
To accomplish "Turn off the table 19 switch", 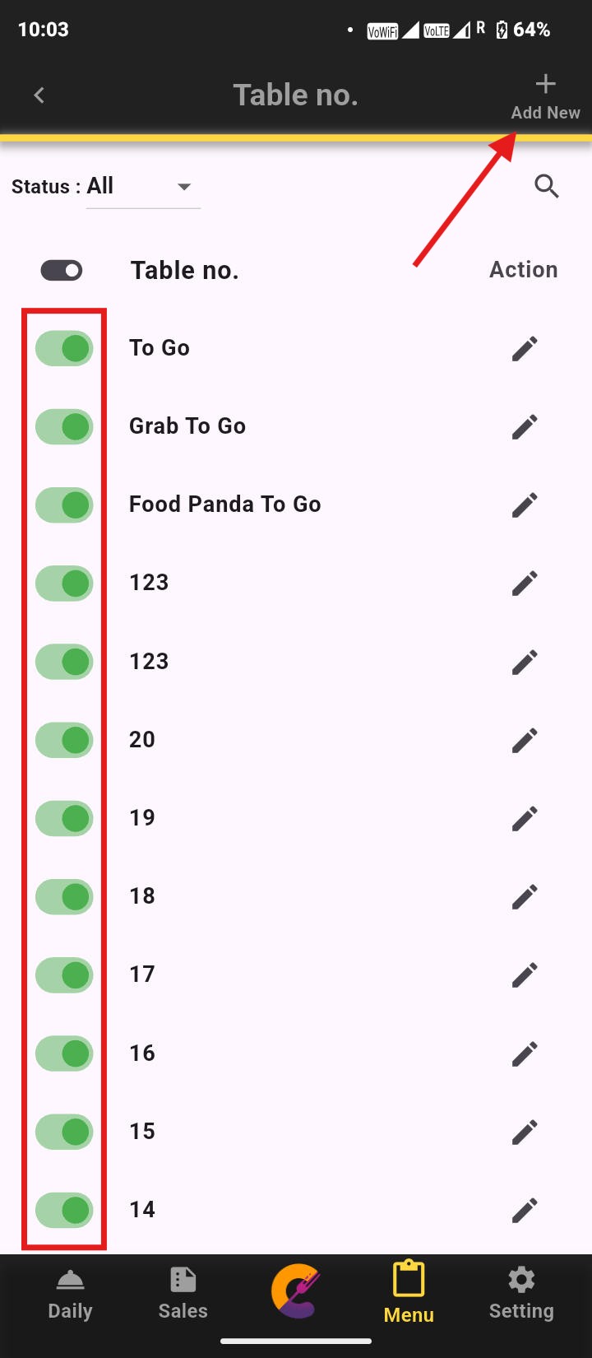I will click(64, 818).
